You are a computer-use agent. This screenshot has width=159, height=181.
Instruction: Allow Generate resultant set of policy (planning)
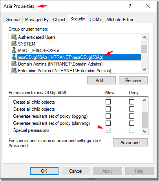[108, 123]
